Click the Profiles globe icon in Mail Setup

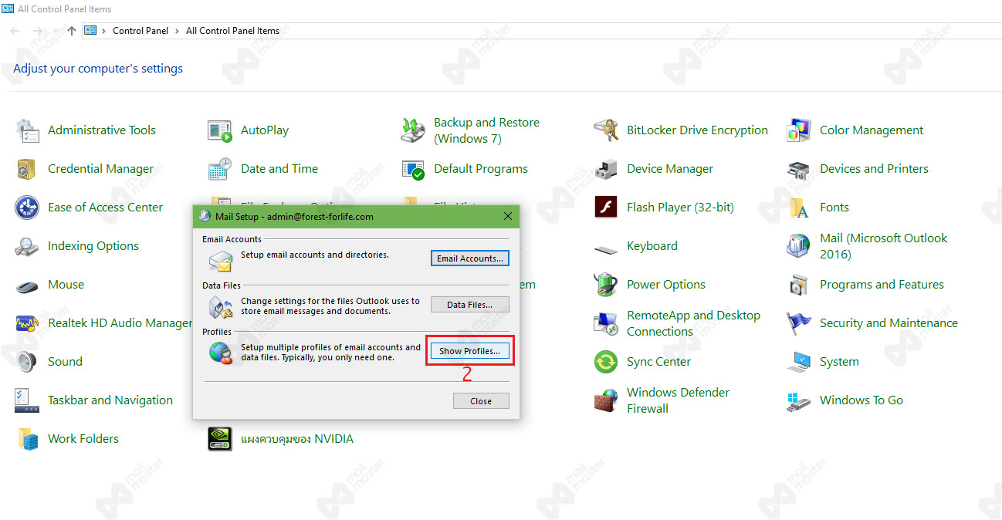tap(220, 353)
